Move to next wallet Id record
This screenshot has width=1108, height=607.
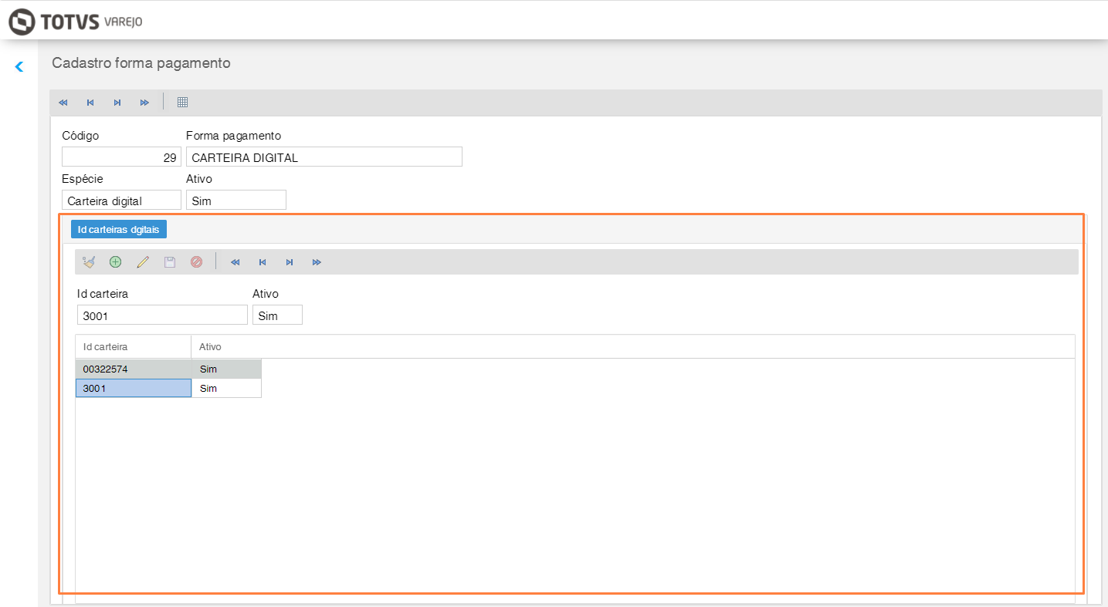[x=290, y=262]
